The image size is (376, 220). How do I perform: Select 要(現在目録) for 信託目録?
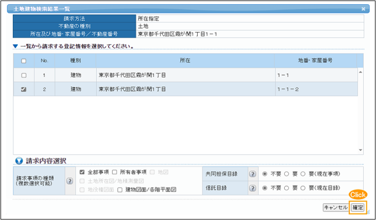(303, 188)
